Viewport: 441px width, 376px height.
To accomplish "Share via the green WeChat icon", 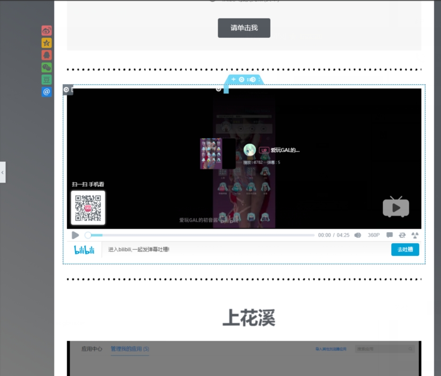I will (x=47, y=67).
